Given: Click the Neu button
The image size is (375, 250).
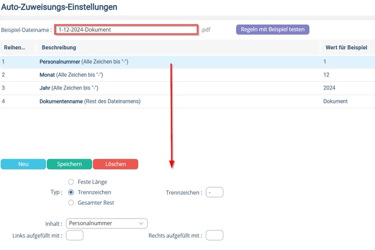Looking at the screenshot, I should click(x=23, y=164).
